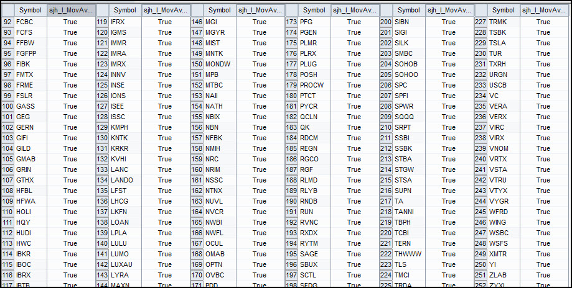
Task: Select the LPLA symbol cell
Action: pyautogui.click(x=126, y=233)
